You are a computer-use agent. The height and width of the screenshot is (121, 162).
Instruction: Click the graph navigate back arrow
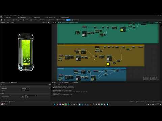point(53,23)
